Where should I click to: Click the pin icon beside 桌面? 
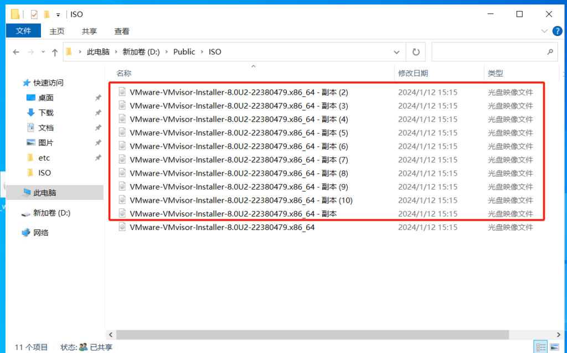[x=98, y=98]
